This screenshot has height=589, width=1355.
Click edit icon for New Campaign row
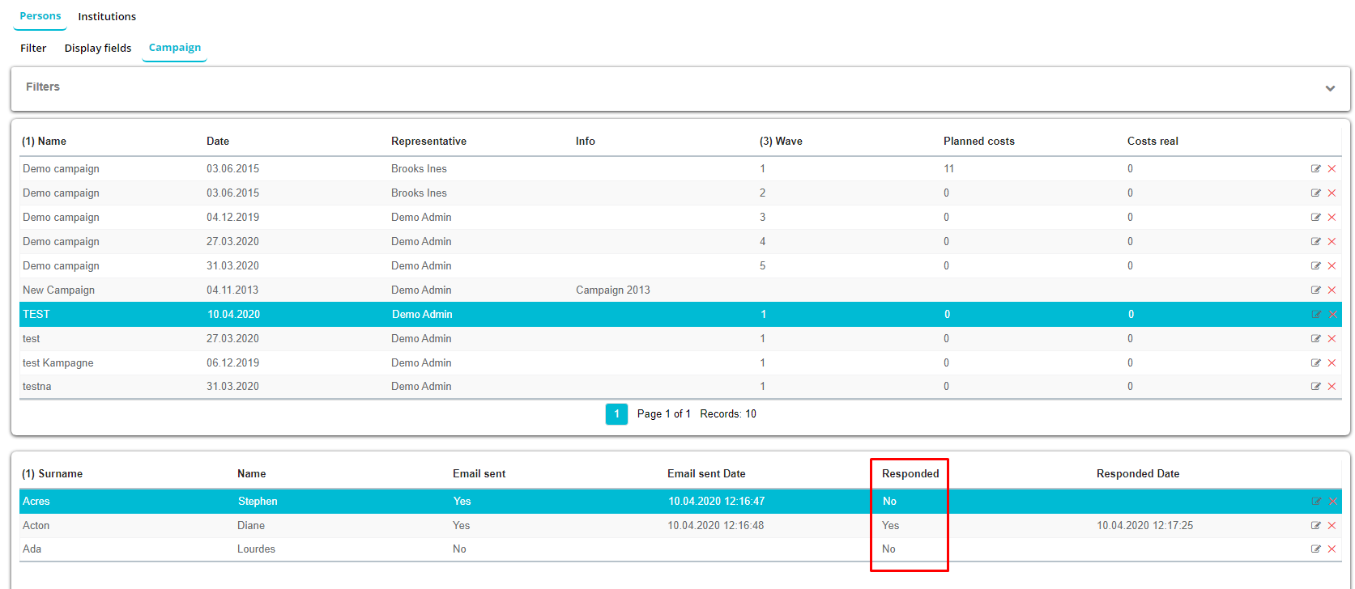tap(1315, 290)
